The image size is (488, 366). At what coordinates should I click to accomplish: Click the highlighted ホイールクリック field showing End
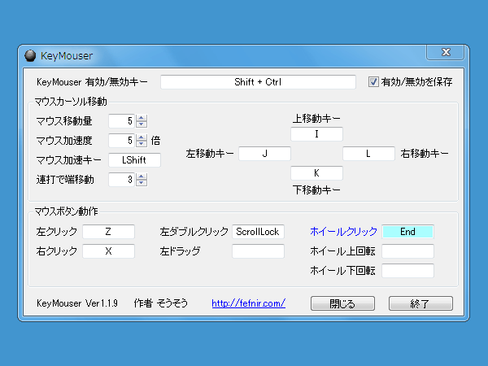407,232
